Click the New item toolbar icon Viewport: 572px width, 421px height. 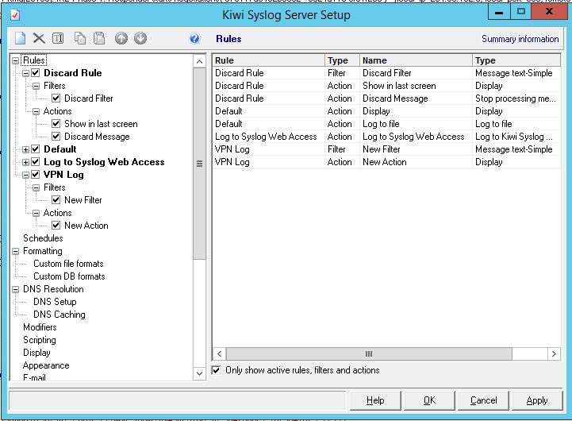[x=21, y=38]
